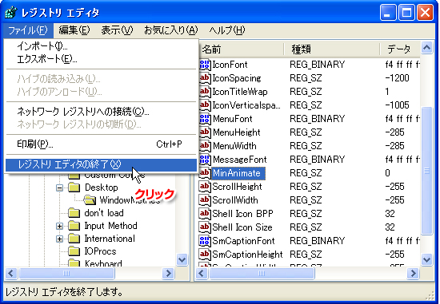Click the Shell Icon Size value icon

pos(205,227)
